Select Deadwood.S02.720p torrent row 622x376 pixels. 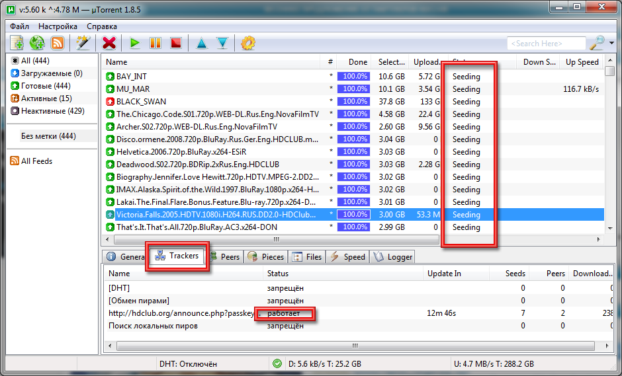pos(353,165)
